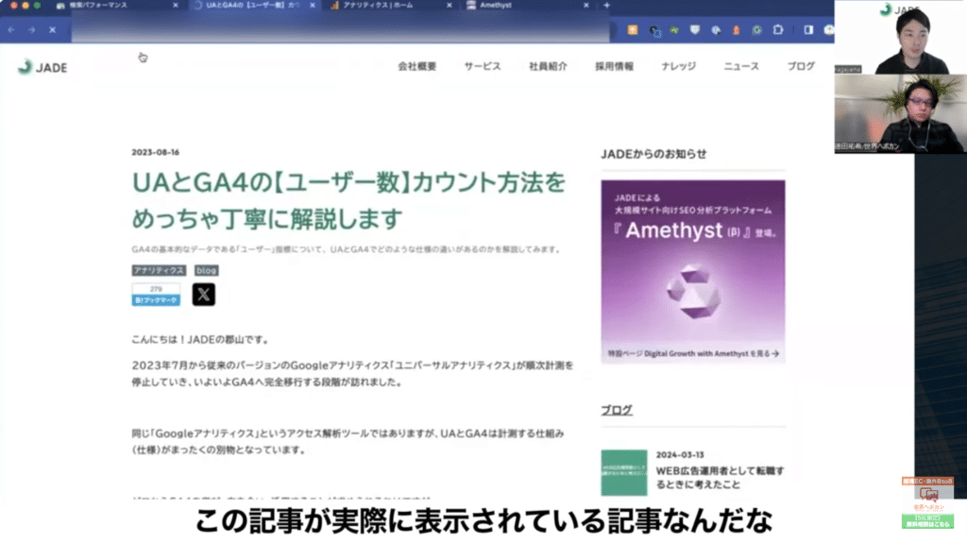
Task: Click the JADE logo in site header
Action: 42,67
